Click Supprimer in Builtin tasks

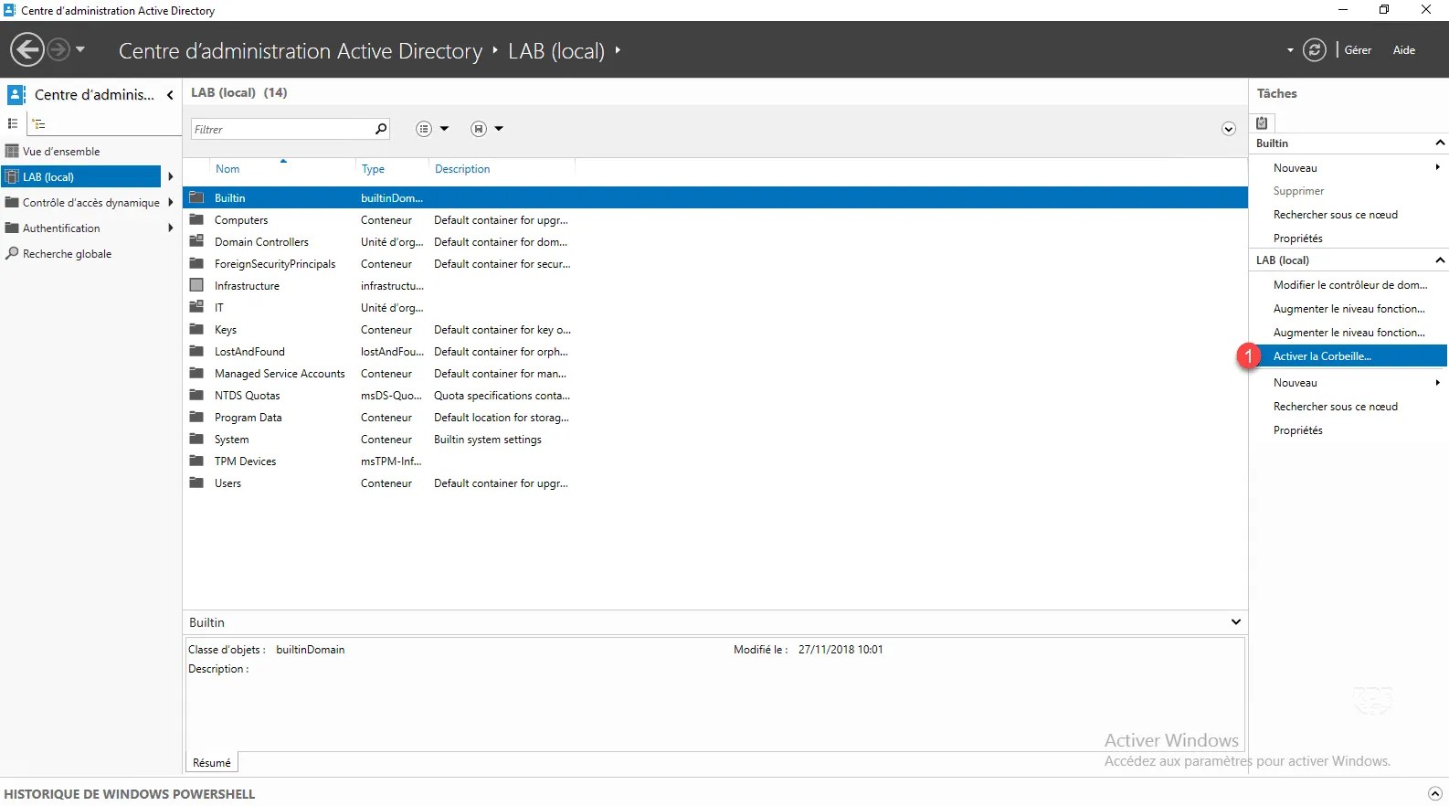1298,191
